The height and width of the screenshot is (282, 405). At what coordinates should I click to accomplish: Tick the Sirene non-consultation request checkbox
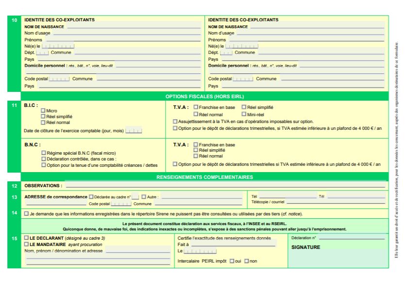27,213
